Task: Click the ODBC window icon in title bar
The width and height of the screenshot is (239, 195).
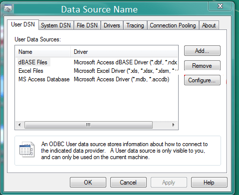Action: (x=8, y=8)
